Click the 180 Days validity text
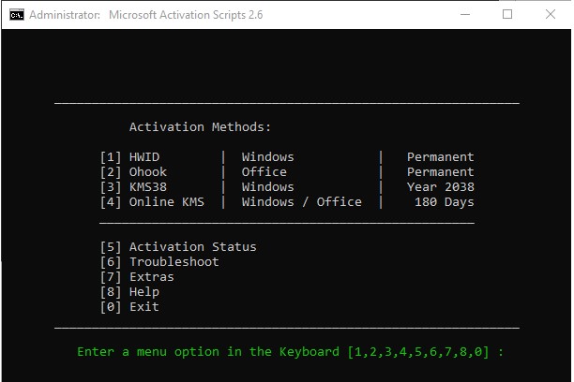Image resolution: width=574 pixels, height=382 pixels. pyautogui.click(x=444, y=202)
